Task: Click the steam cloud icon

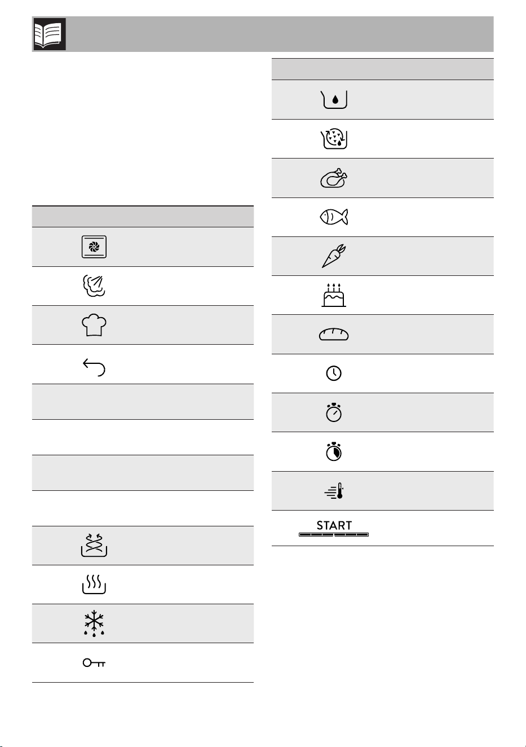Action: click(x=94, y=286)
